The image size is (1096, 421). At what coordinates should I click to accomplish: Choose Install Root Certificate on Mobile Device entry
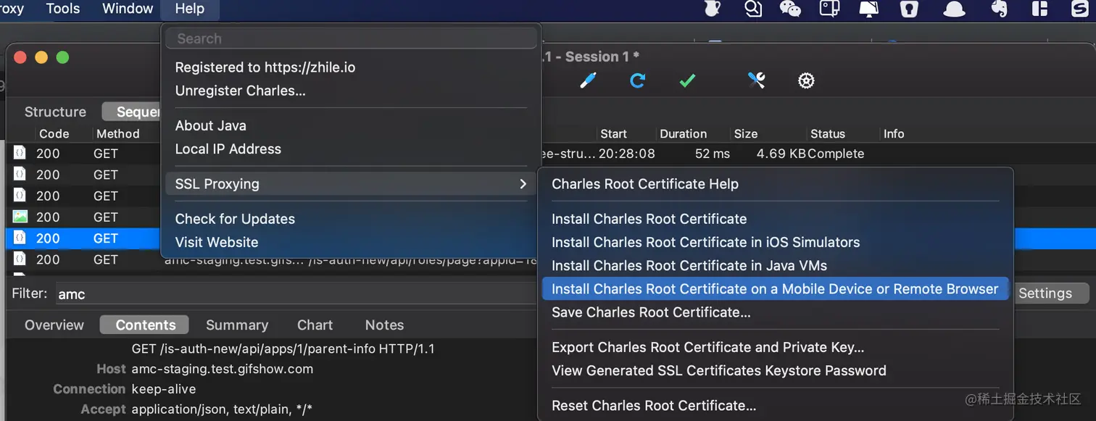click(x=775, y=288)
